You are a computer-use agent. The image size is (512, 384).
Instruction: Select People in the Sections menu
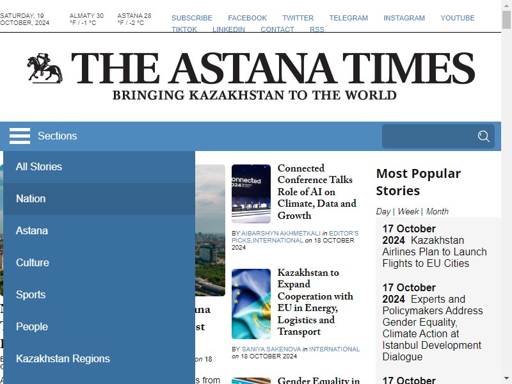coord(99,326)
